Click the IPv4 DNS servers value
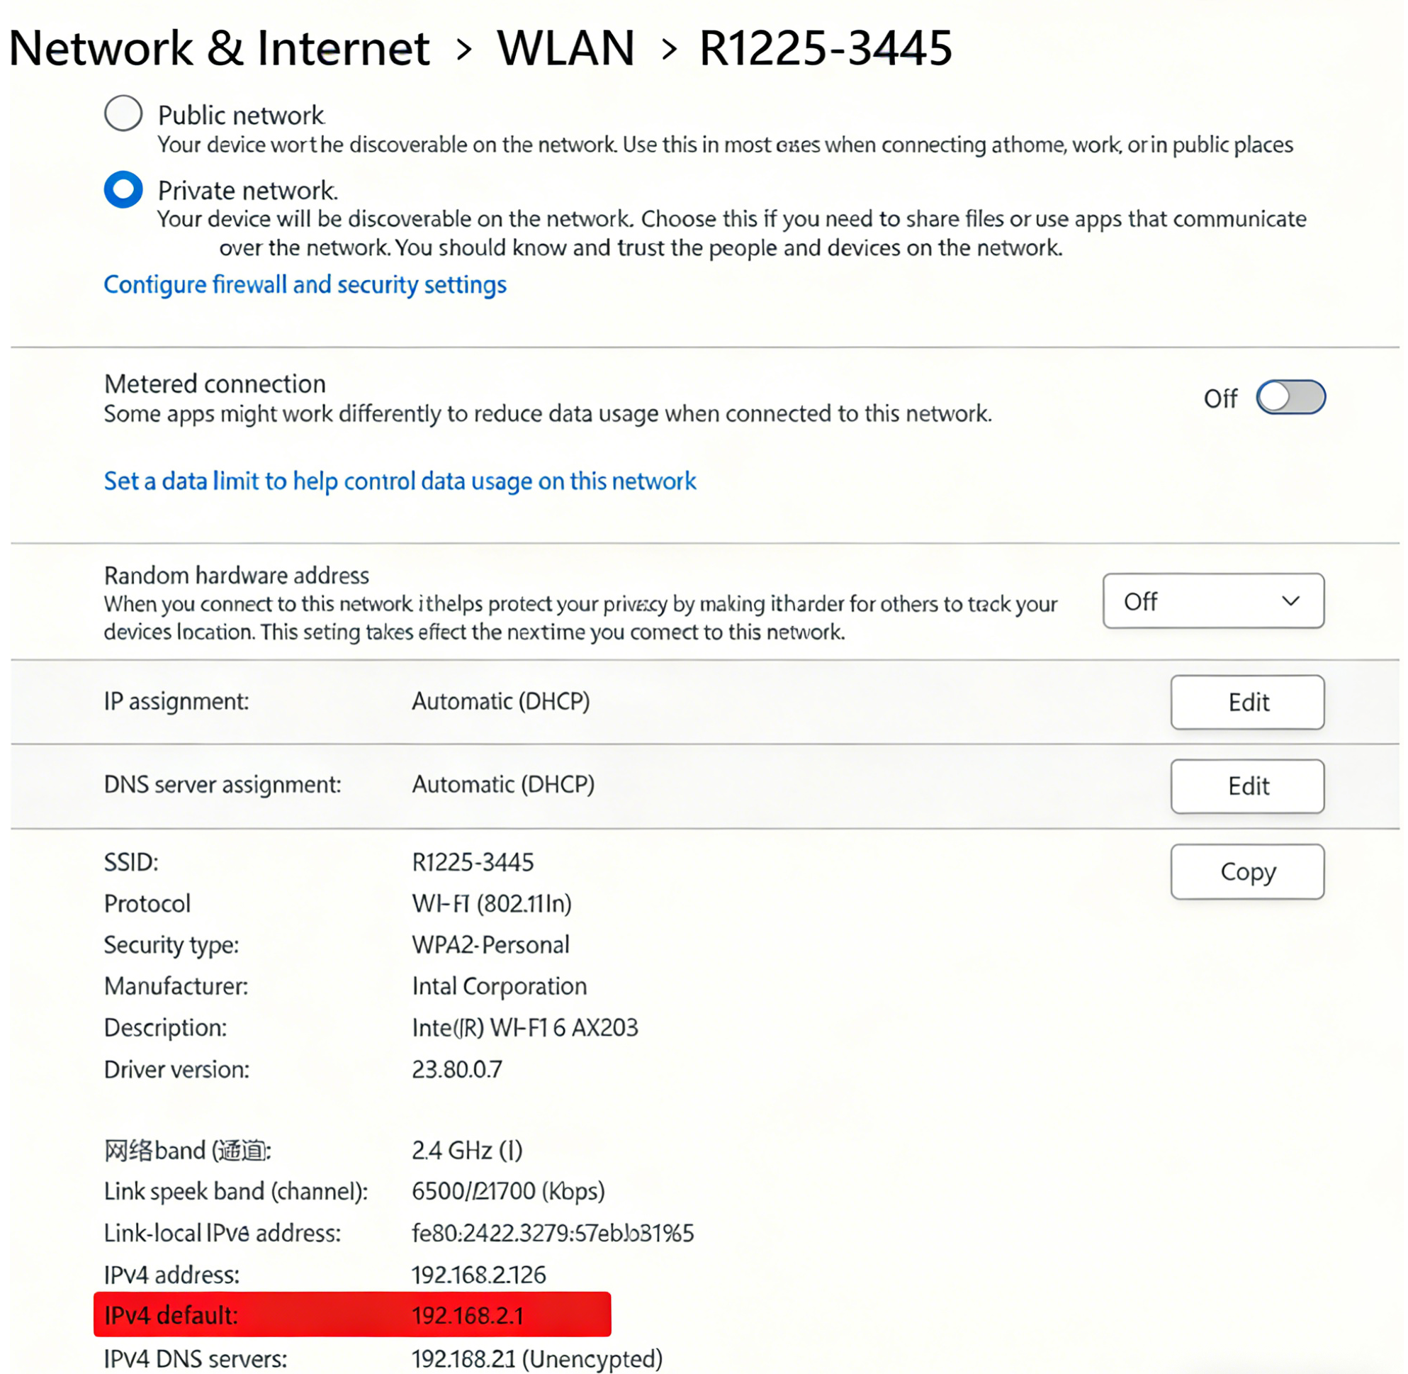Image resolution: width=1408 pixels, height=1374 pixels. point(536,1359)
